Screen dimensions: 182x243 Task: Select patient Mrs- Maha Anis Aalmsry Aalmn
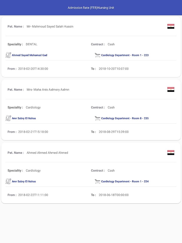coord(48,90)
